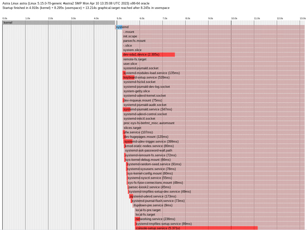Click sys-kernel-debug.mount (66ms) entry

(148, 159)
